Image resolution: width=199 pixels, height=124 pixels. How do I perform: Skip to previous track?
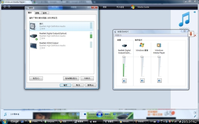click(92, 114)
